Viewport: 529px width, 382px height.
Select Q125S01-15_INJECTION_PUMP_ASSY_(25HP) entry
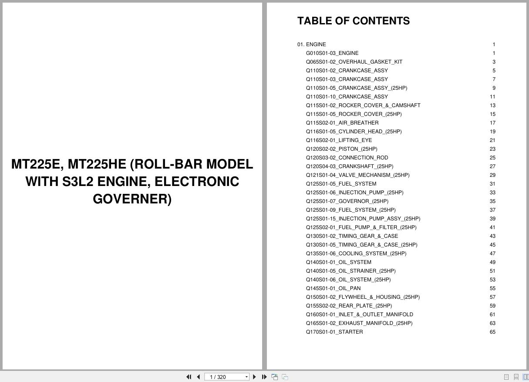point(363,219)
